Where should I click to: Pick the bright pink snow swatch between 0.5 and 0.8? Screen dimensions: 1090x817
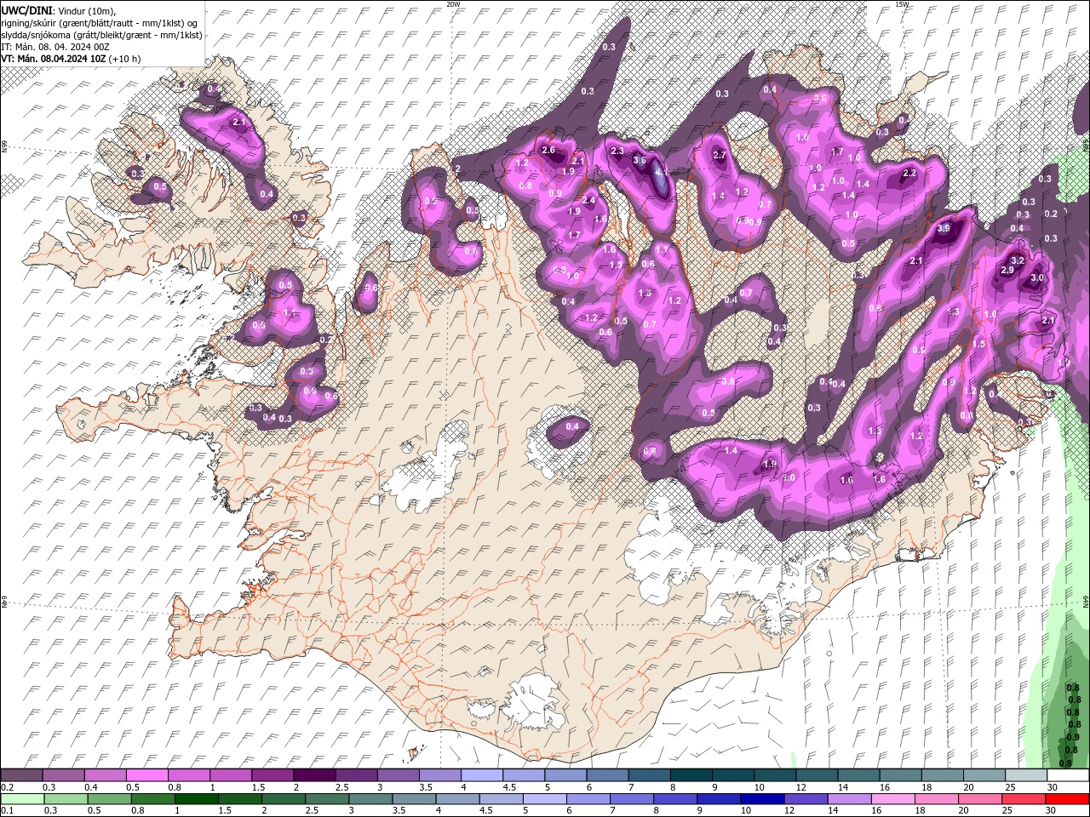click(x=146, y=775)
